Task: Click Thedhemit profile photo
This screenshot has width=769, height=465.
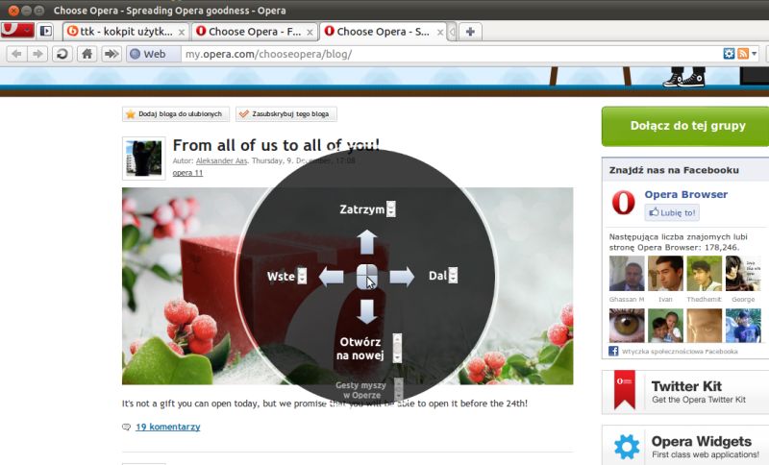Action: 705,274
